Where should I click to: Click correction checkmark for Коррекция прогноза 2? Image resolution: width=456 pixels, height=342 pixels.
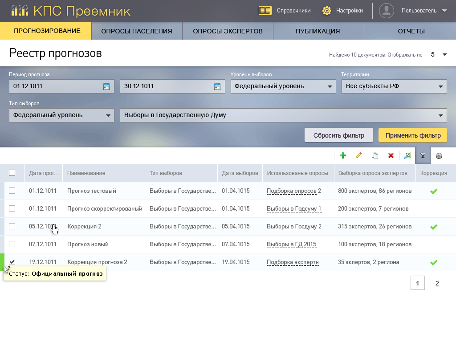[434, 262]
